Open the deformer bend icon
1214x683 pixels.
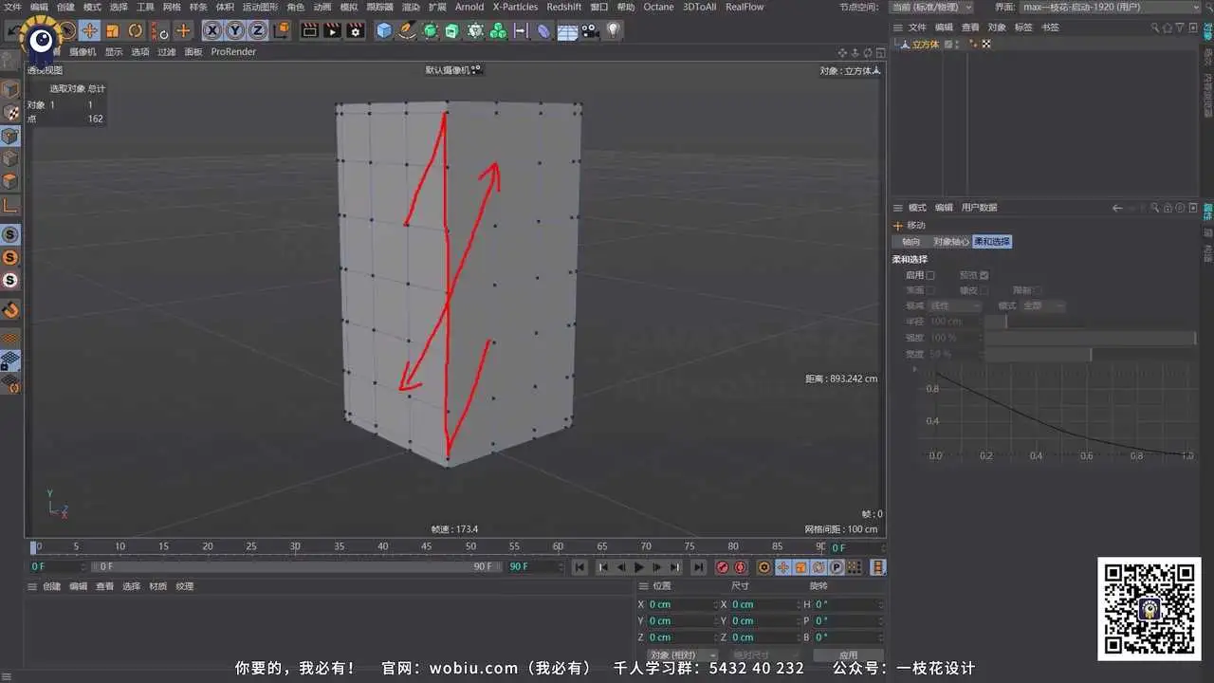click(543, 30)
